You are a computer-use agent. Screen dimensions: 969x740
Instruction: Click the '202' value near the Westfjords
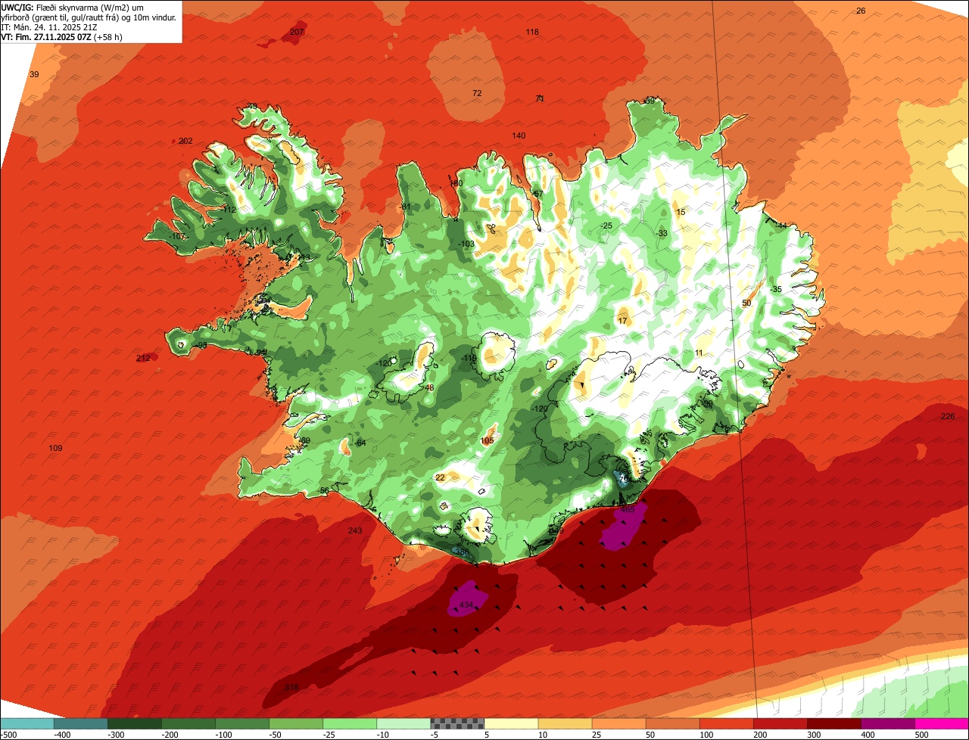coord(185,141)
